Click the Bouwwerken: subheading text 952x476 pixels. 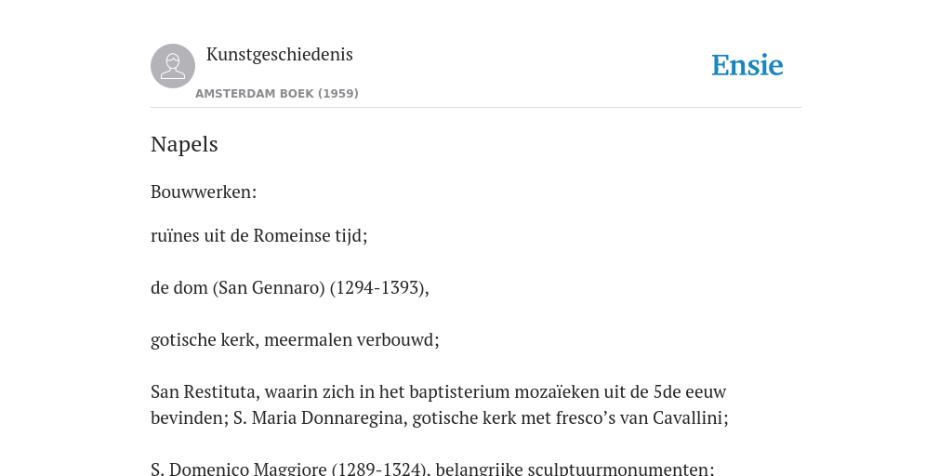[x=204, y=192]
